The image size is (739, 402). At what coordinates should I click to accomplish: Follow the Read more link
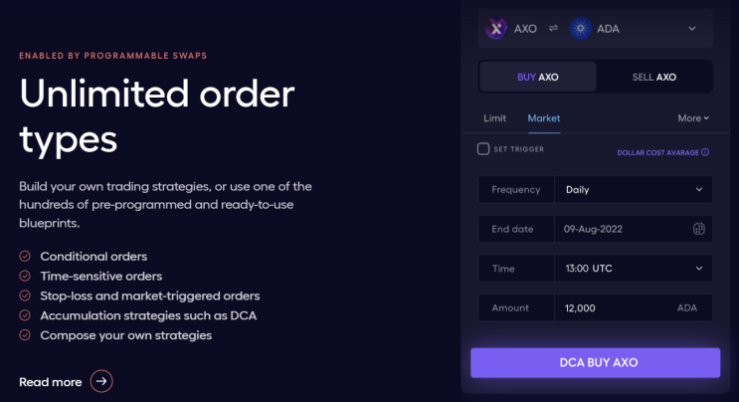coord(51,382)
